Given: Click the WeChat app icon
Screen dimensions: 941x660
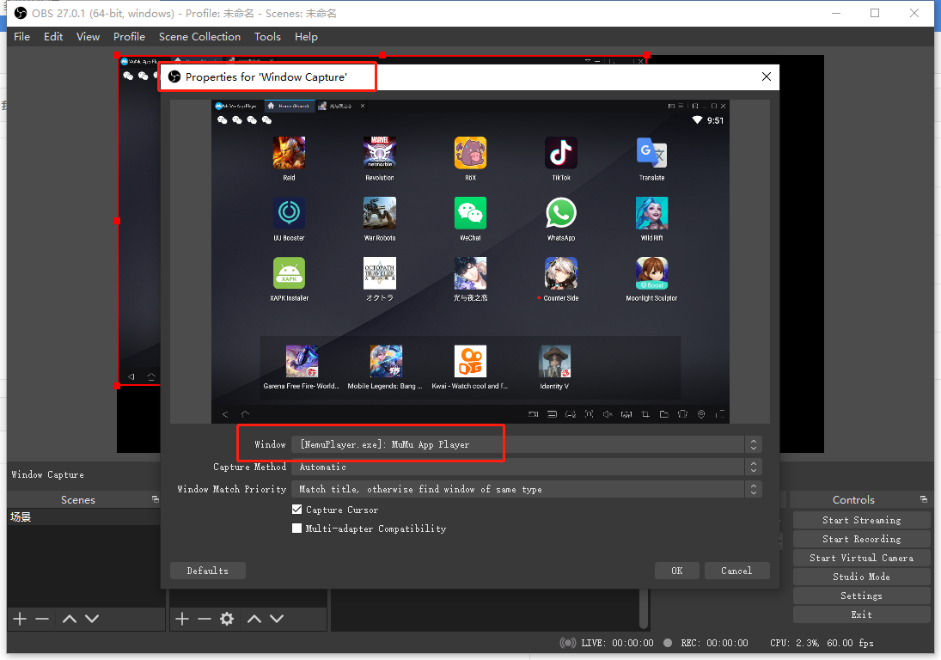Looking at the screenshot, I should click(471, 213).
